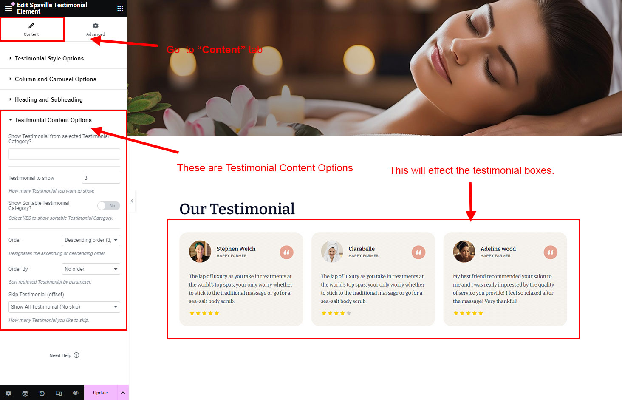Click the Testimonial to show number field

coord(101,178)
